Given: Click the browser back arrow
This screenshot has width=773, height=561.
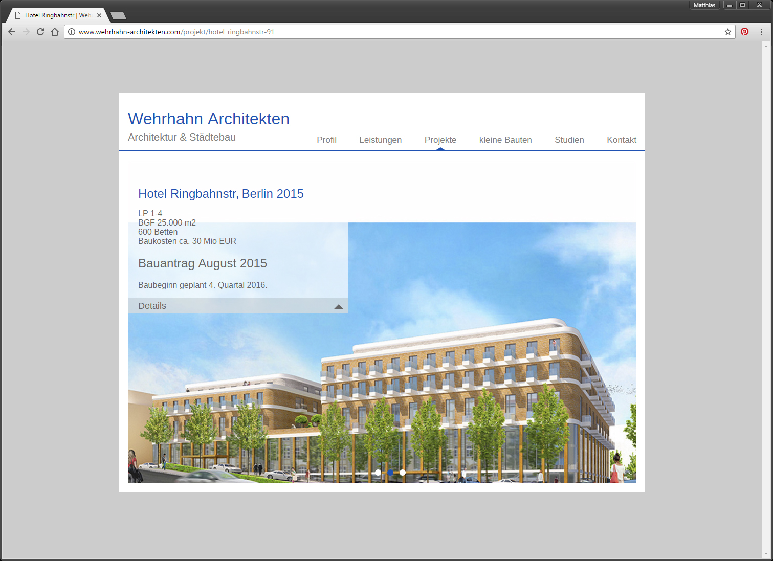Looking at the screenshot, I should [12, 32].
